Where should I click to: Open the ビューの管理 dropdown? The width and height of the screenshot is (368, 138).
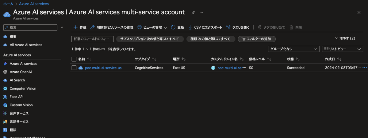pyautogui.click(x=152, y=27)
